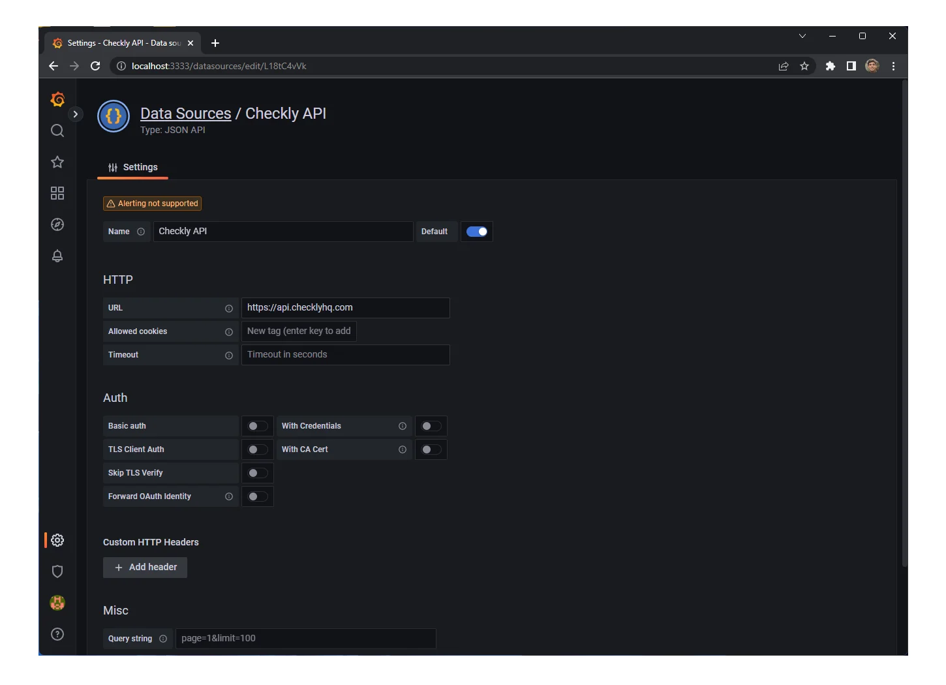Open the tab search dropdown arrow

pos(802,36)
